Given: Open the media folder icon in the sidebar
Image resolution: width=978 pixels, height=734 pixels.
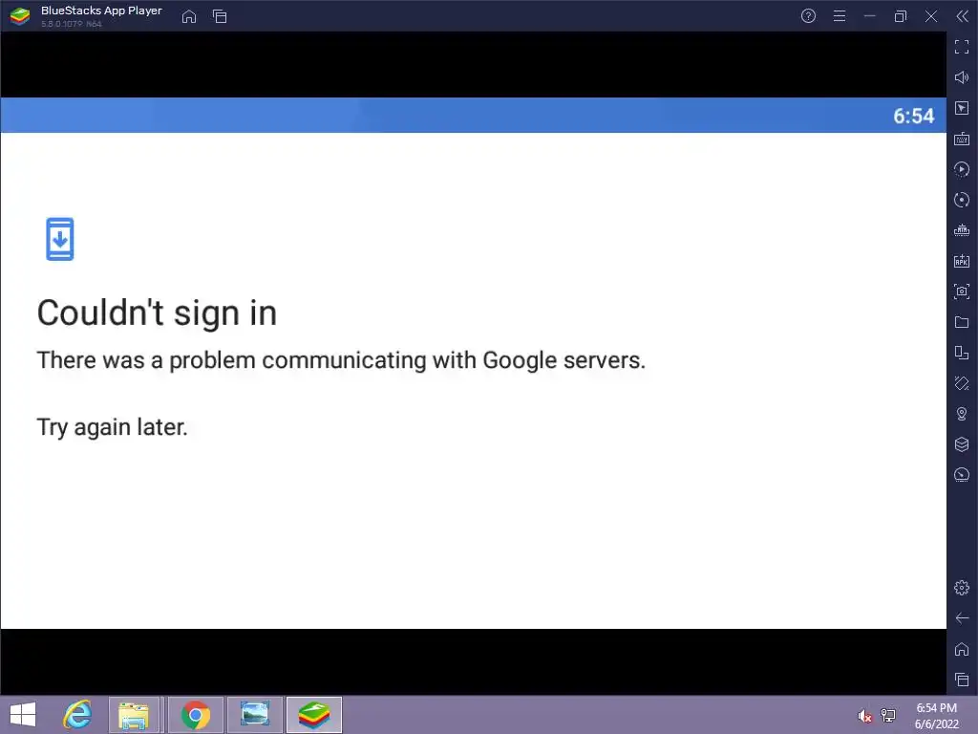Looking at the screenshot, I should pos(962,322).
